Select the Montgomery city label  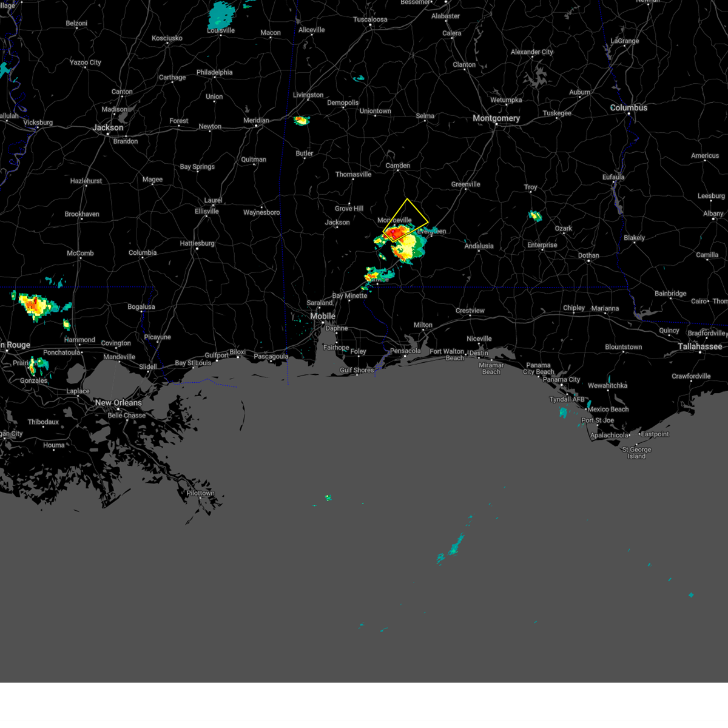(496, 118)
